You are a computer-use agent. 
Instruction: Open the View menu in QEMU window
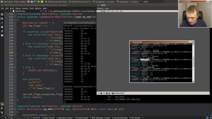tap(107, 8)
